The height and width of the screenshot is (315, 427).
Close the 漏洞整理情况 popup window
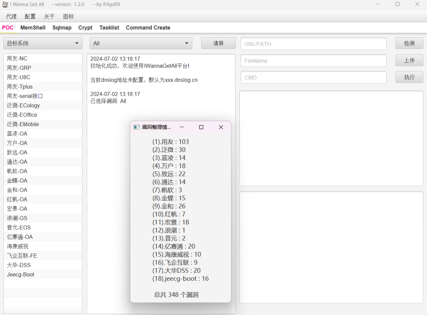point(221,127)
